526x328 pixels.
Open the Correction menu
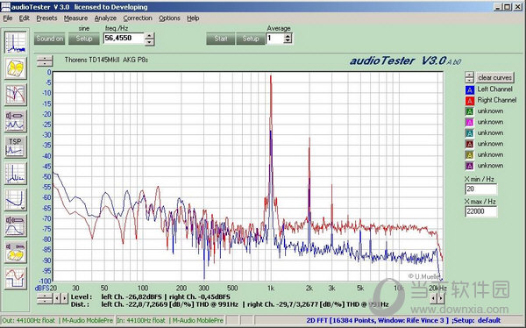pyautogui.click(x=138, y=18)
